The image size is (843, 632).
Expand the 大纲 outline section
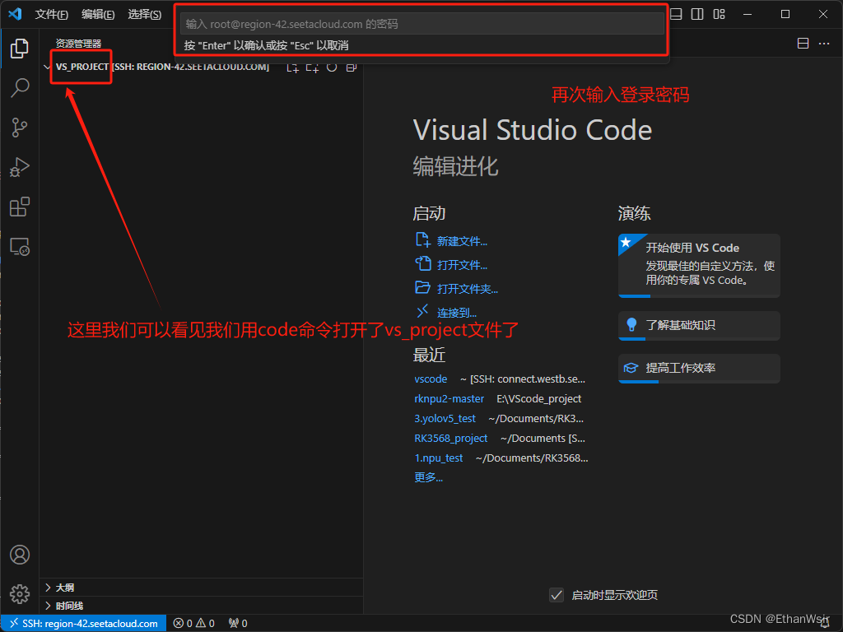202,588
